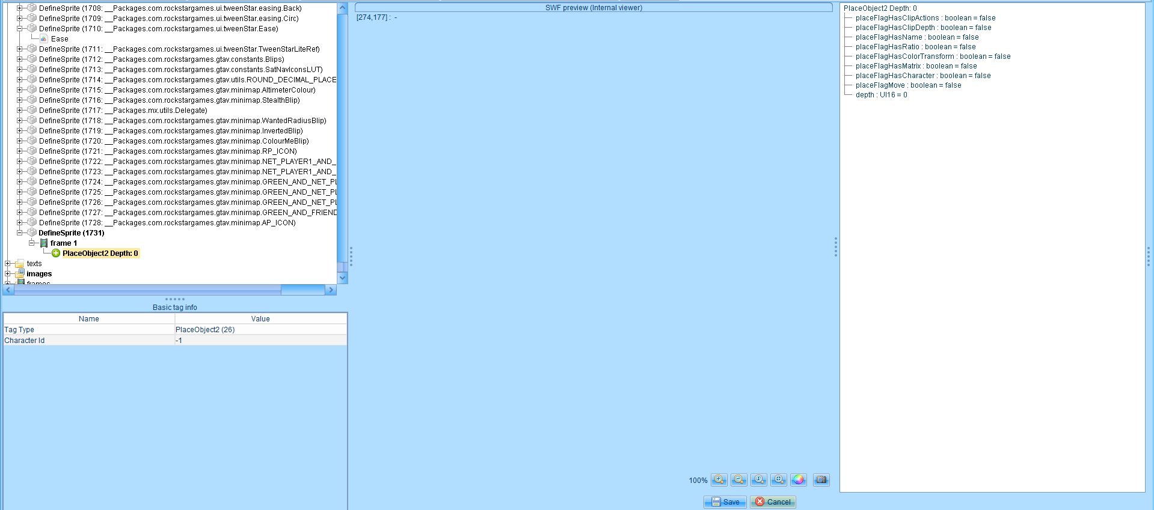Select placeFlagHasCharacter boolean entry
The height and width of the screenshot is (510, 1154).
coord(923,76)
